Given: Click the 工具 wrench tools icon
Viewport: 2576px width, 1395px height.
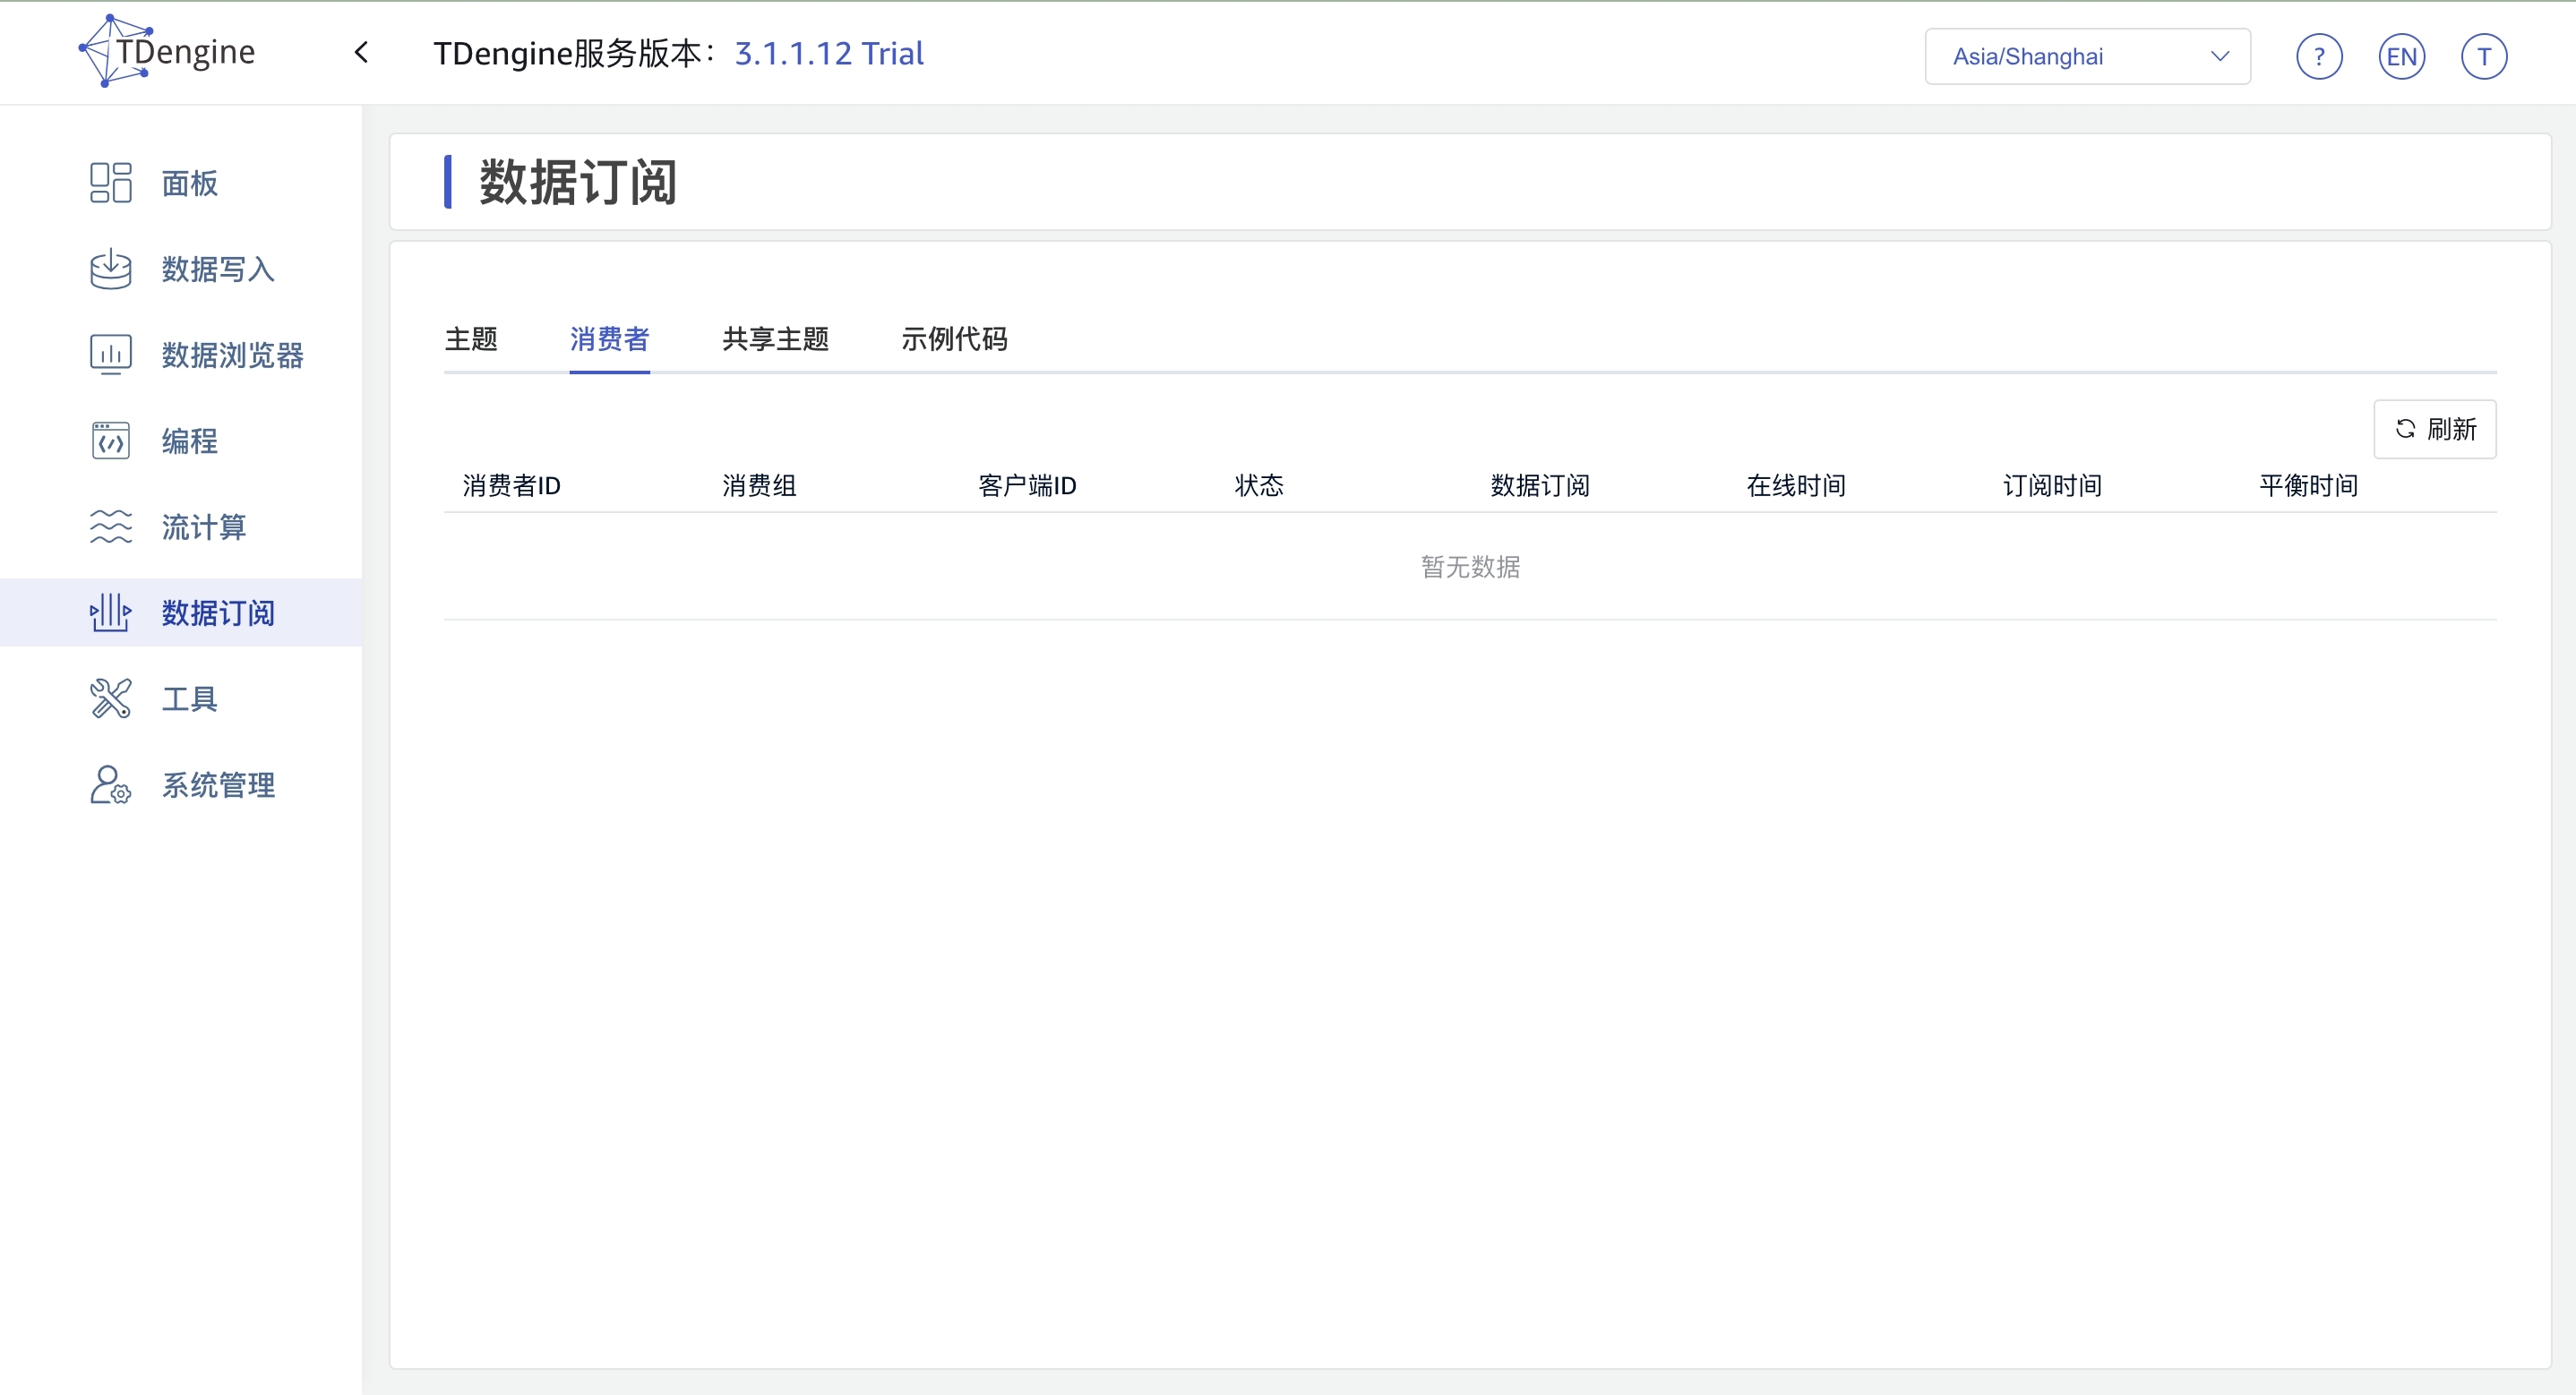Looking at the screenshot, I should (110, 699).
